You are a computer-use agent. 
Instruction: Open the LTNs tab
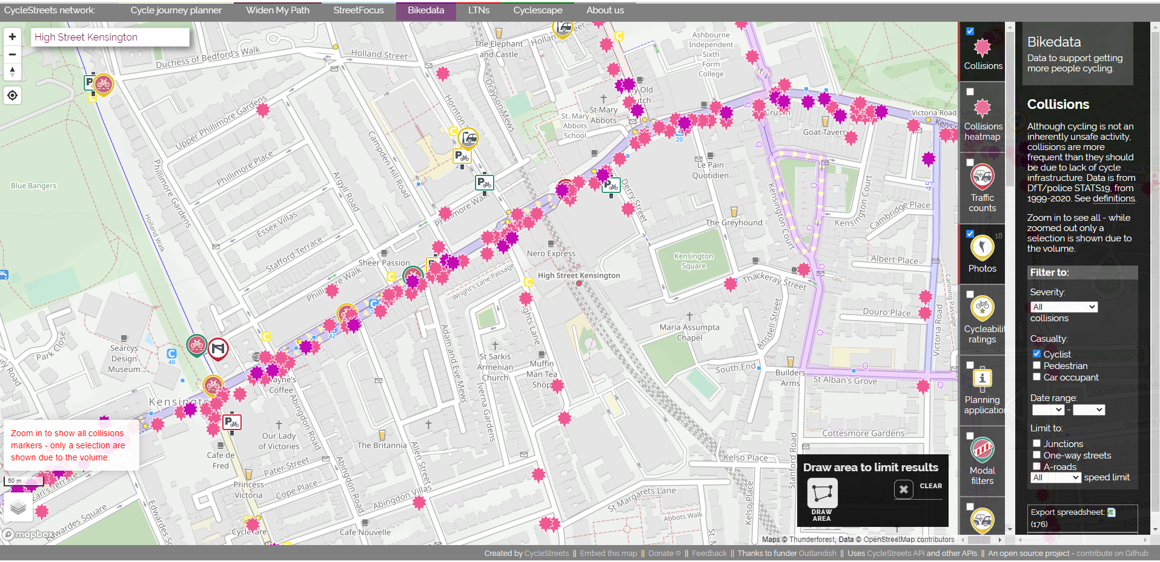pos(479,10)
